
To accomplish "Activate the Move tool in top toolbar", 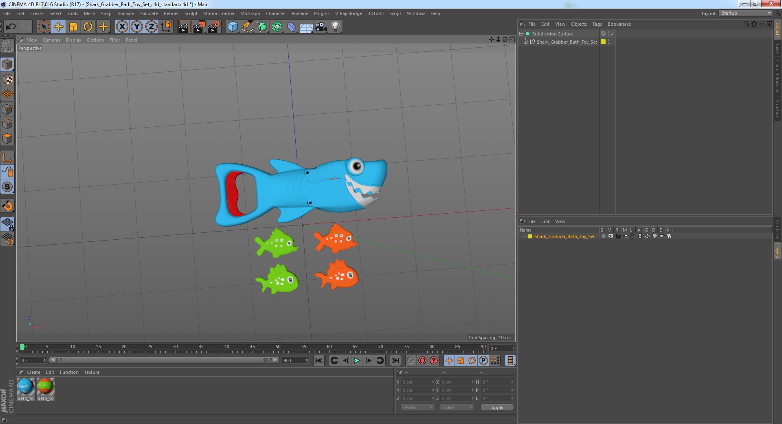I will point(59,27).
